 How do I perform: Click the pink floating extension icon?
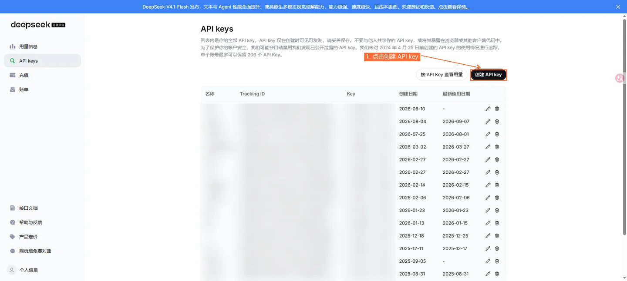(x=620, y=78)
